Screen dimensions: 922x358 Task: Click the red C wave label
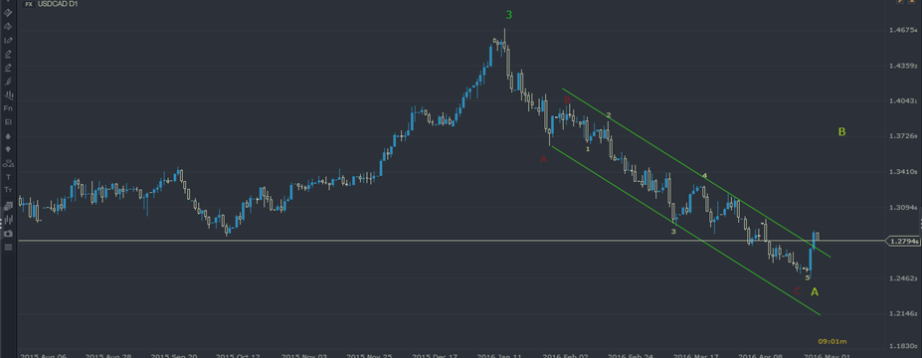click(x=798, y=291)
